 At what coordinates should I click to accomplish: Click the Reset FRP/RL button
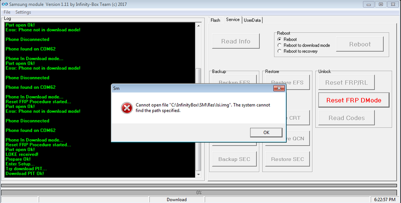click(x=347, y=83)
